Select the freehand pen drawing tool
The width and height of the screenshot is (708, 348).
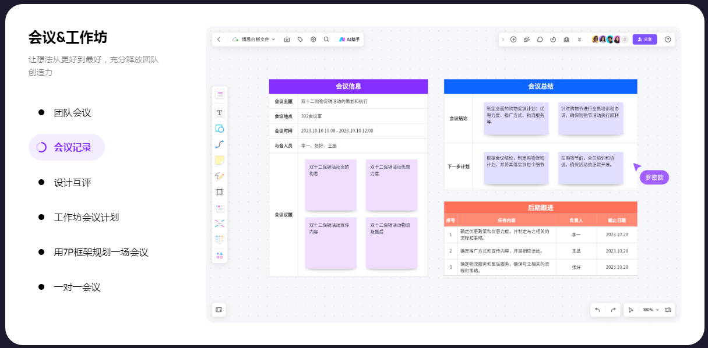pos(220,176)
